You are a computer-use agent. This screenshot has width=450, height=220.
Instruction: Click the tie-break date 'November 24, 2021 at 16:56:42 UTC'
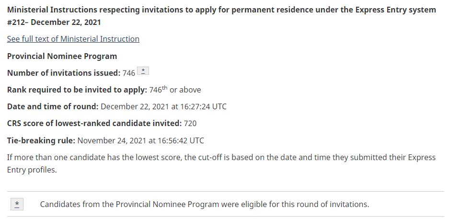point(140,140)
